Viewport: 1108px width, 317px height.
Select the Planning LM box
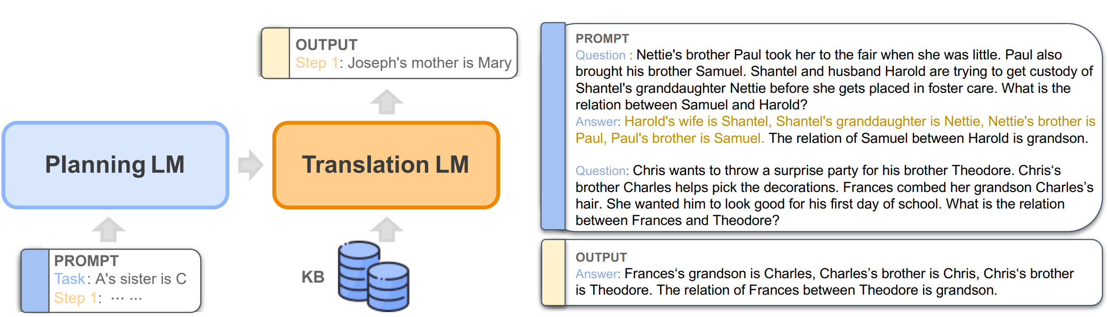[x=115, y=165]
